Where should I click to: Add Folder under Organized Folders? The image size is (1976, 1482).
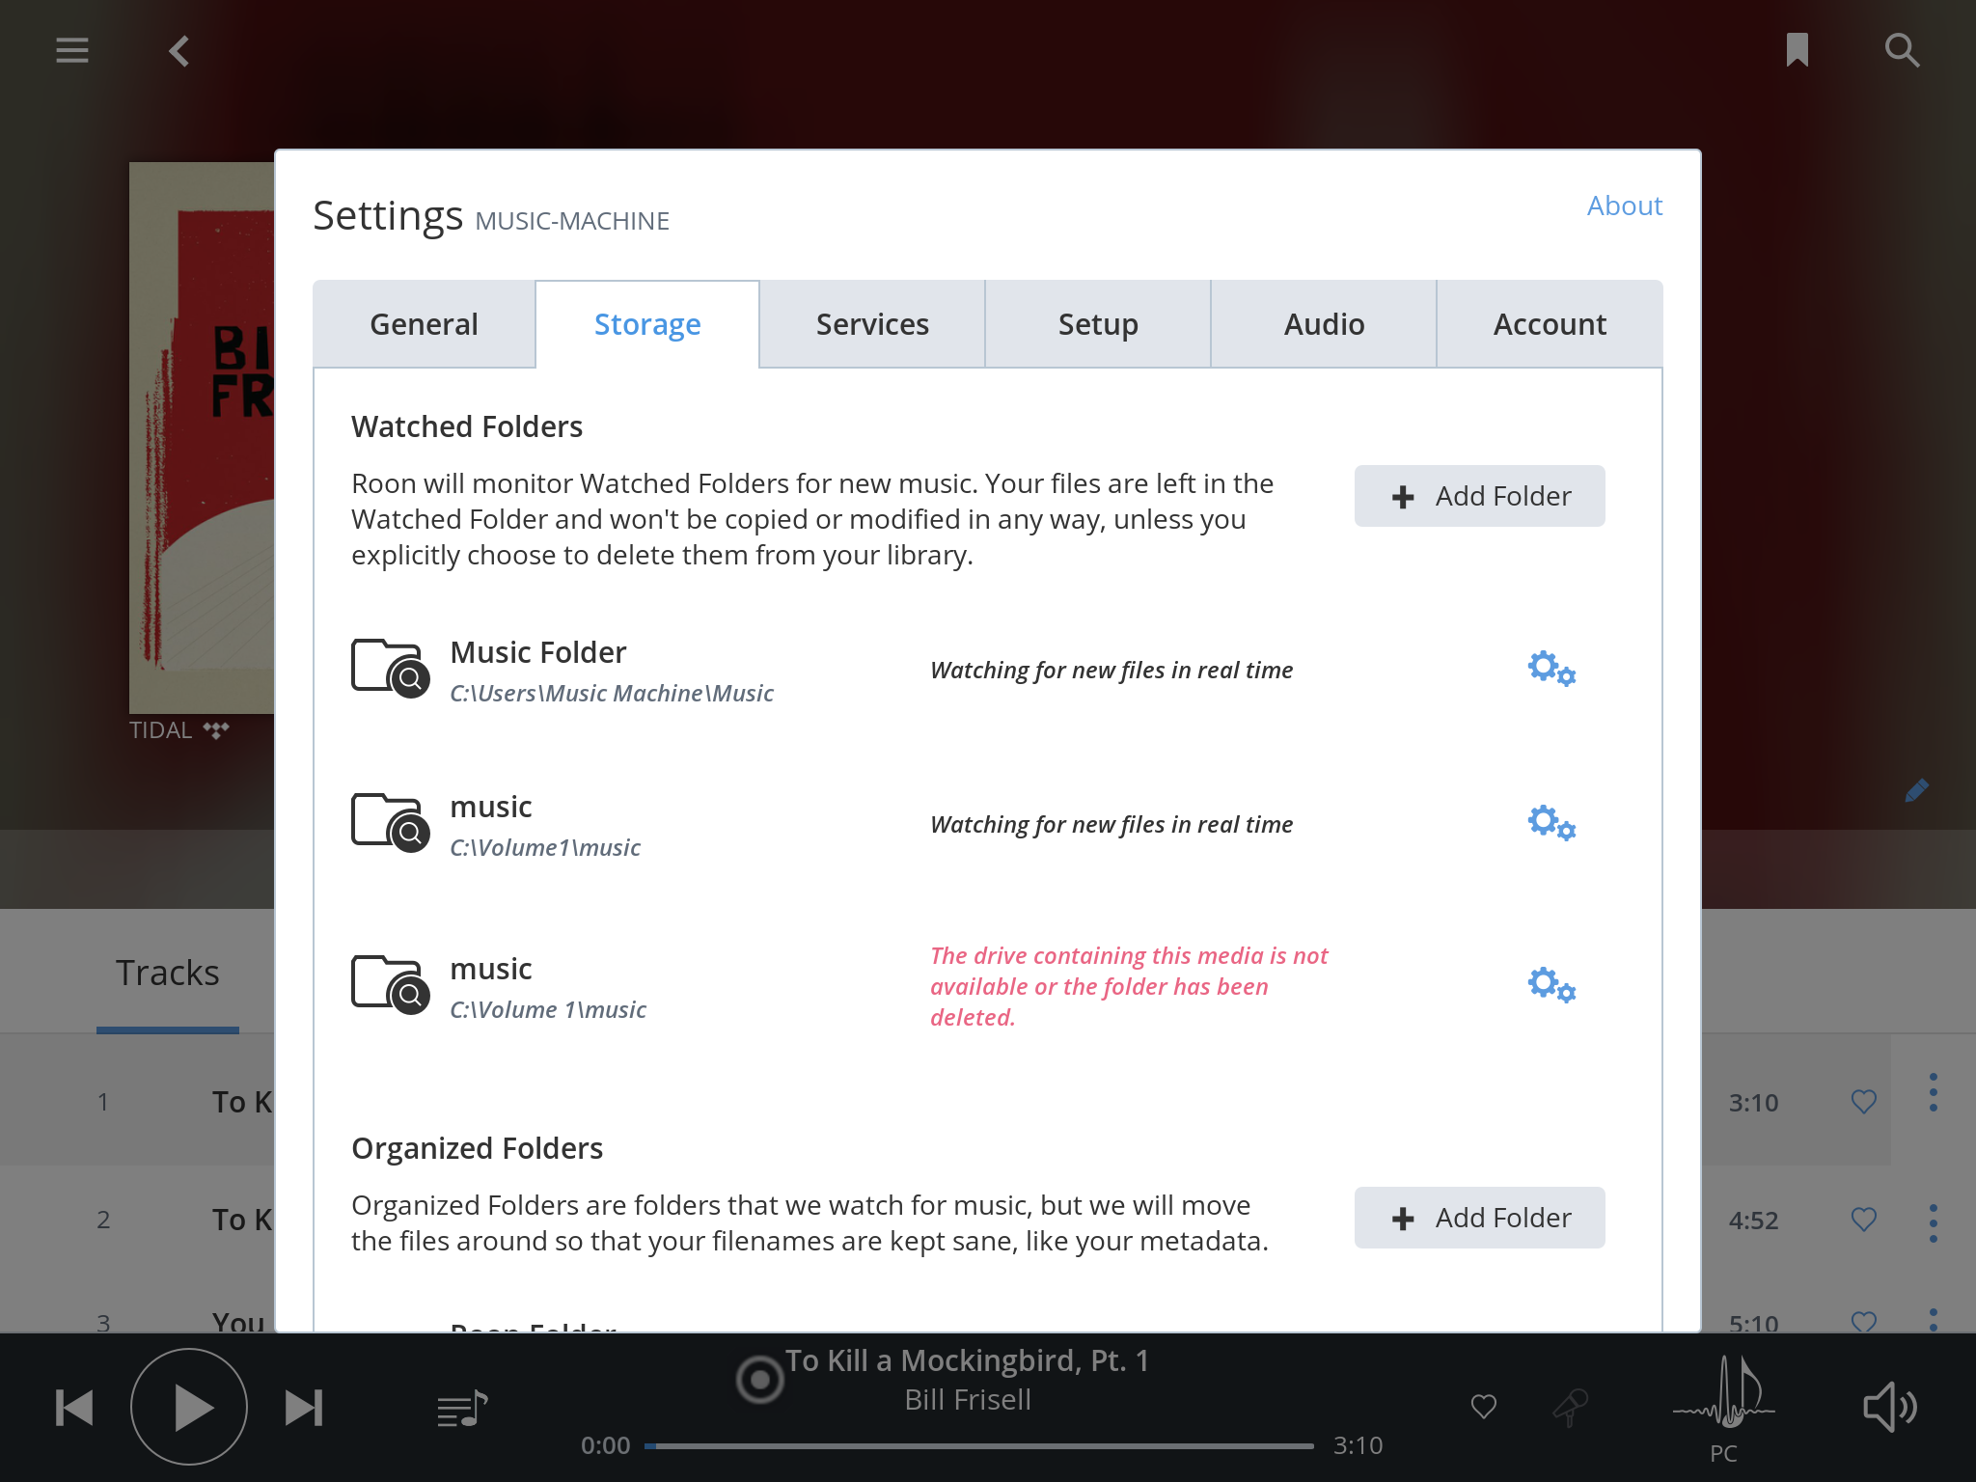point(1479,1218)
